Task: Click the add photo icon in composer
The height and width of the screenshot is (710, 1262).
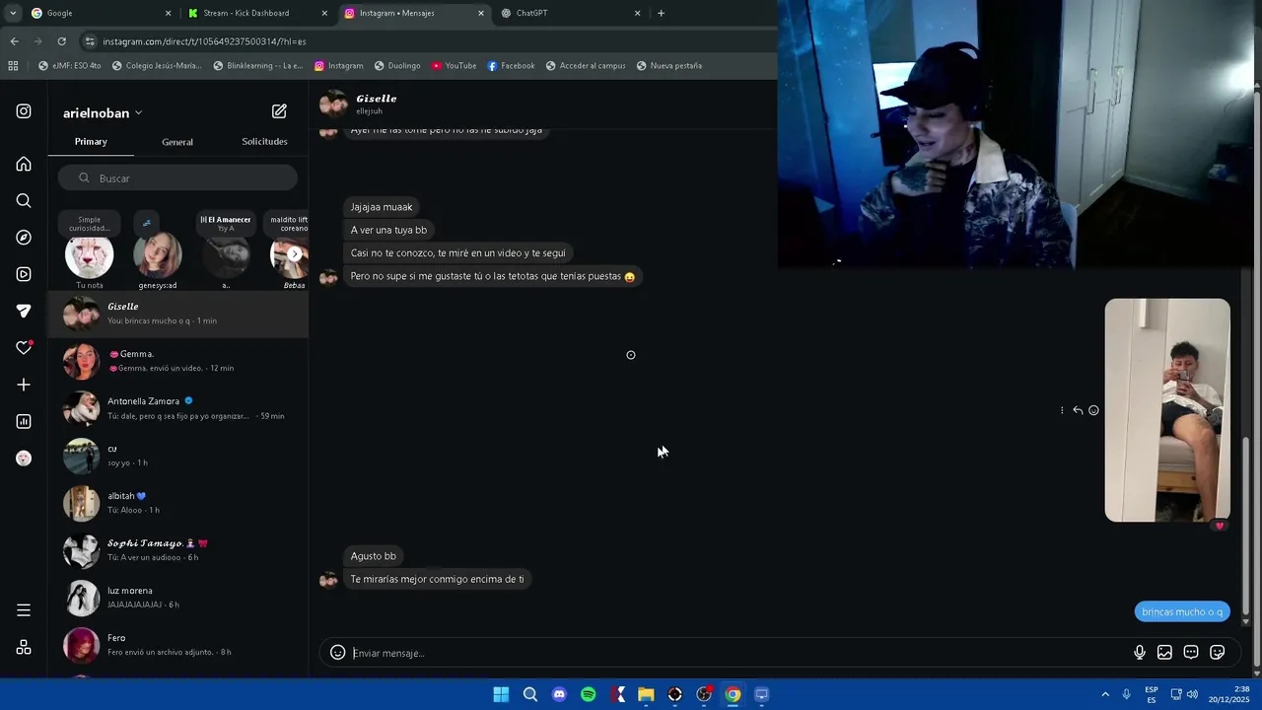Action: 1164,653
